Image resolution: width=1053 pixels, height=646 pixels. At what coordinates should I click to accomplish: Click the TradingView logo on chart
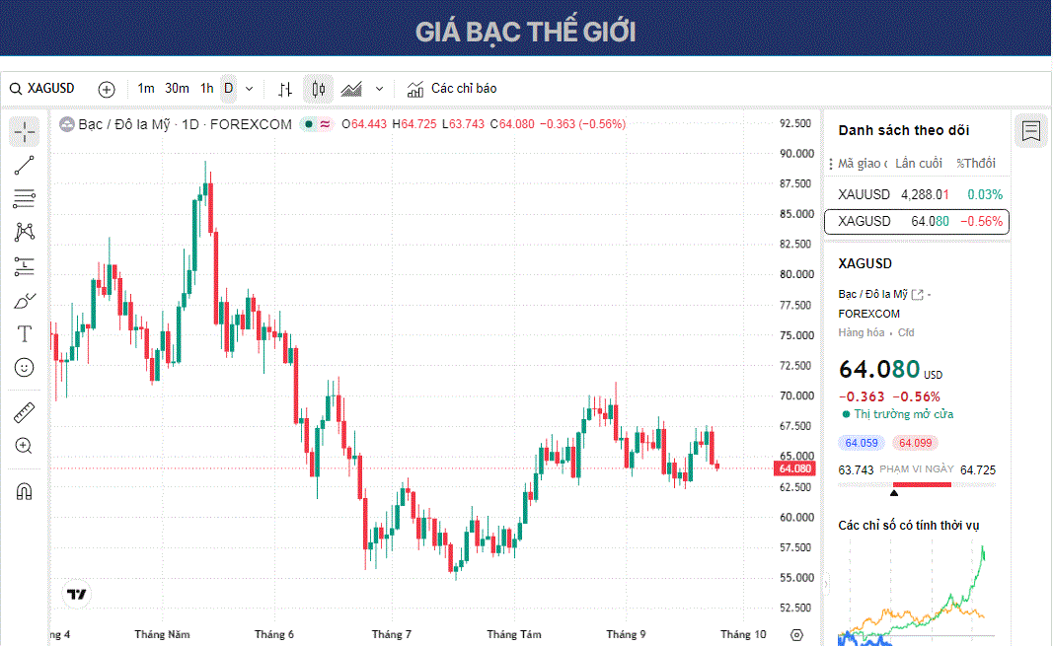pyautogui.click(x=77, y=595)
